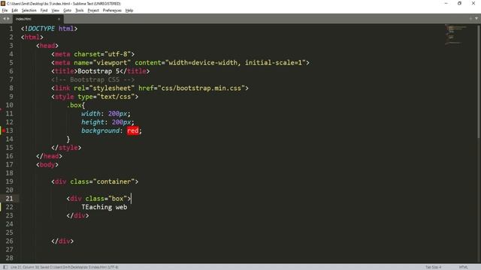This screenshot has height=270, width=481.
Task: Change Tab Size setting in status bar
Action: 433,267
